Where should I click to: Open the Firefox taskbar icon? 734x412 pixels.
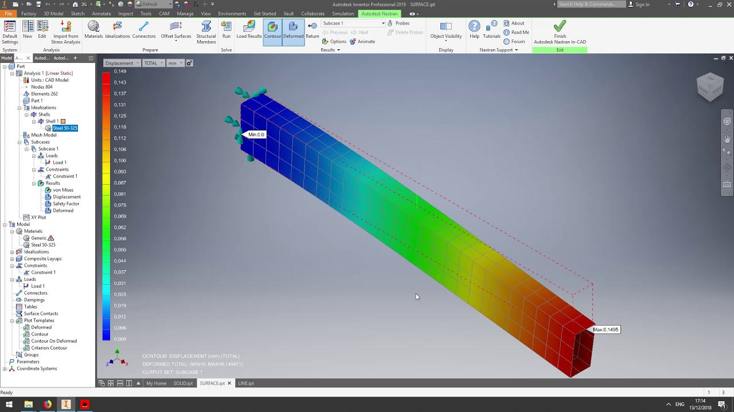[x=47, y=405]
